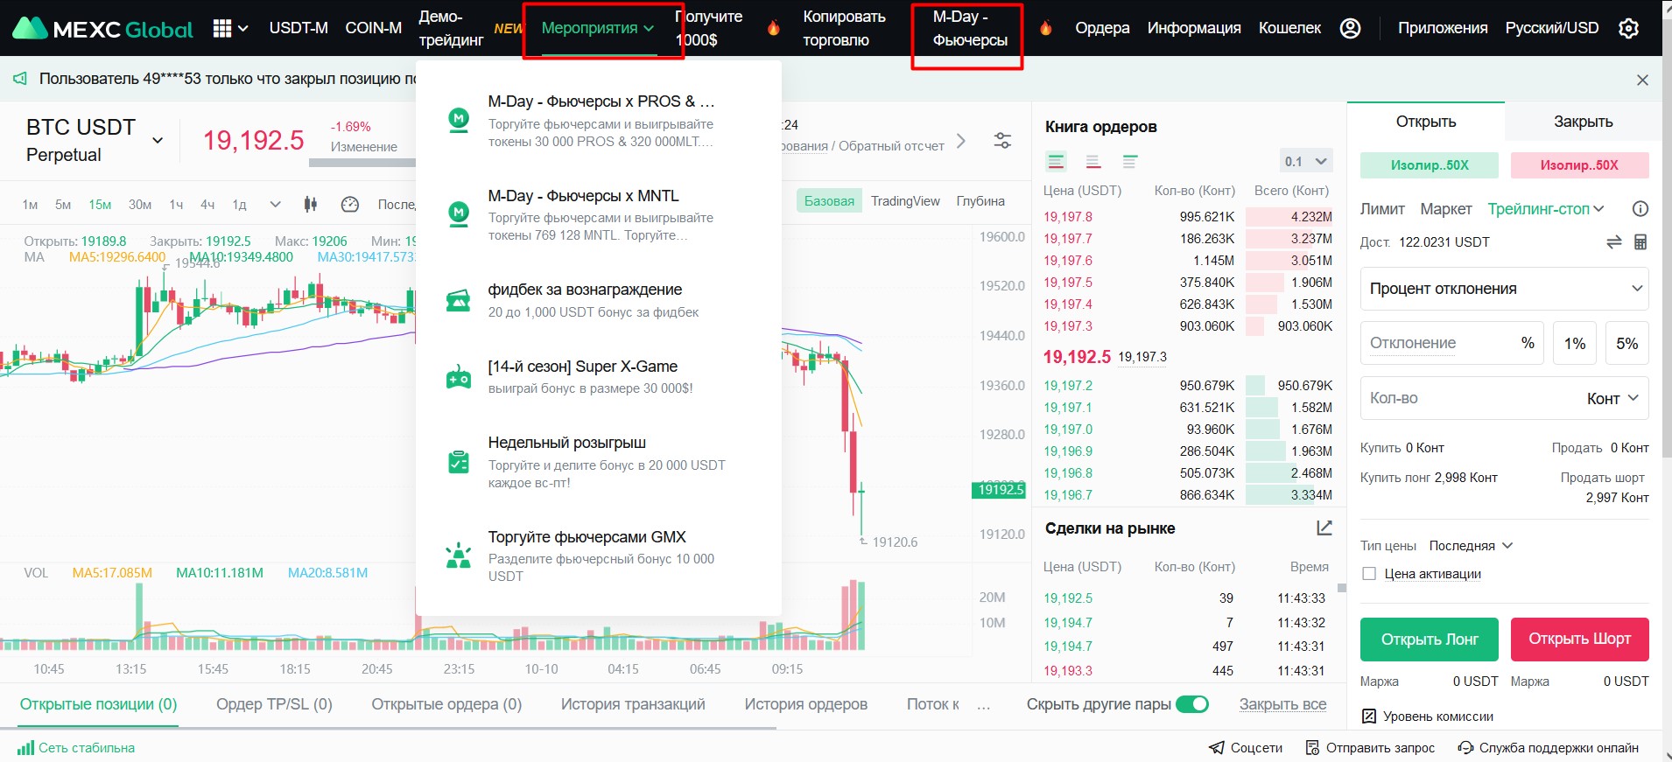Click the announcement megaphone icon
Viewport: 1672px width, 762px height.
(19, 79)
